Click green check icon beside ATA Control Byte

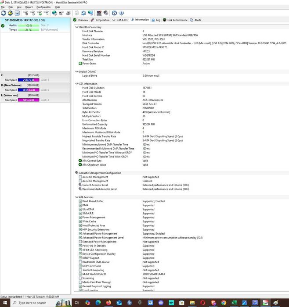[80, 161]
